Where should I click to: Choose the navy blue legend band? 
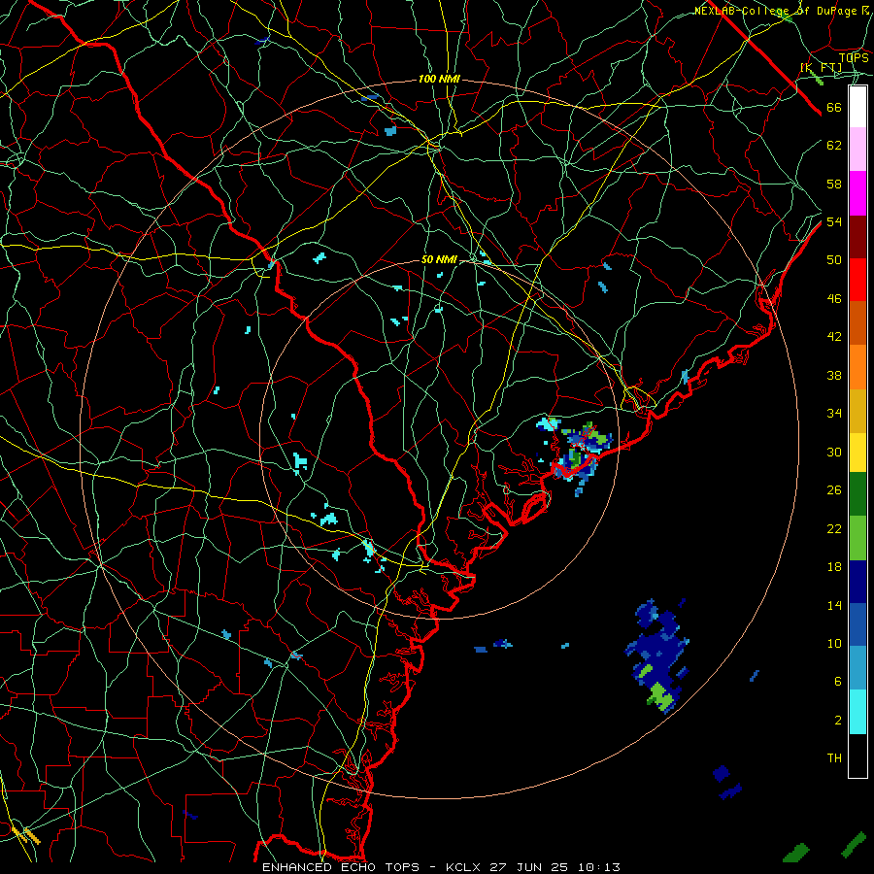[857, 582]
